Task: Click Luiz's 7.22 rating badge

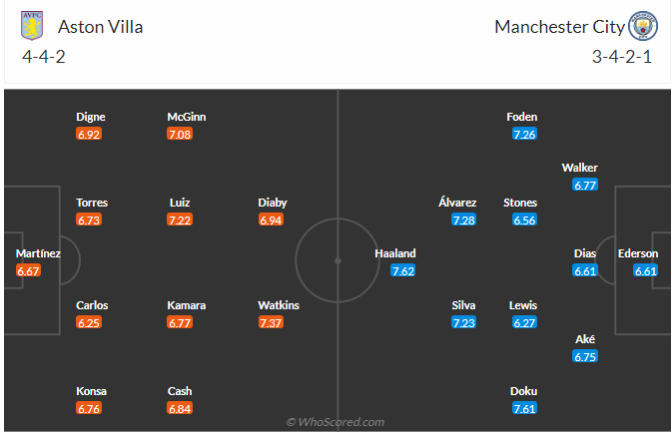Action: tap(180, 219)
